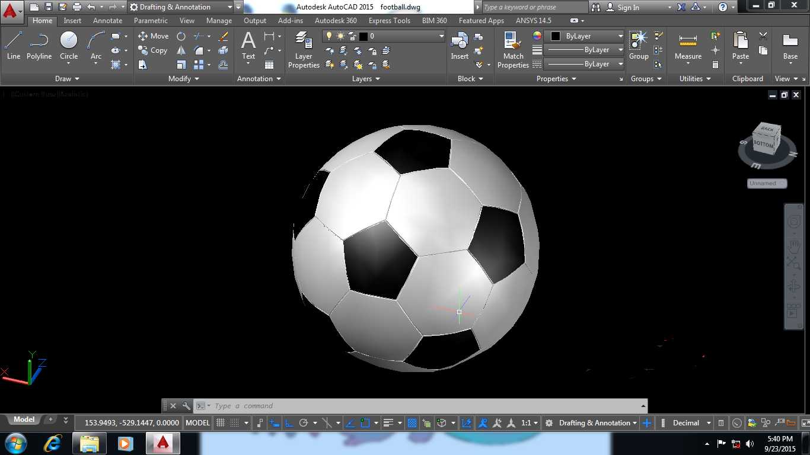Click the Insert block icon
This screenshot has width=810, height=455.
(x=460, y=46)
